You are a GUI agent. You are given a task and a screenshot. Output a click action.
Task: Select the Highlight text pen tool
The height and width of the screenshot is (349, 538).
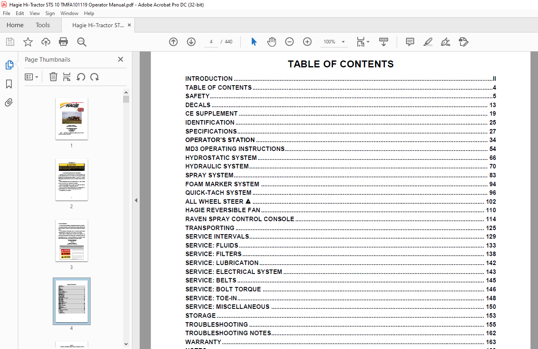[428, 42]
